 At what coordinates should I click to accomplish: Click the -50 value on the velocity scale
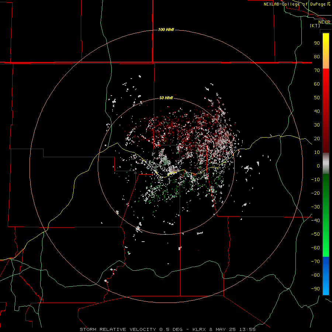tap(315, 234)
